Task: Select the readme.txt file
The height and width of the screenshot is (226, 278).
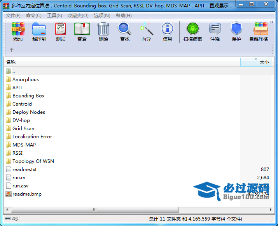Action: coord(21,169)
